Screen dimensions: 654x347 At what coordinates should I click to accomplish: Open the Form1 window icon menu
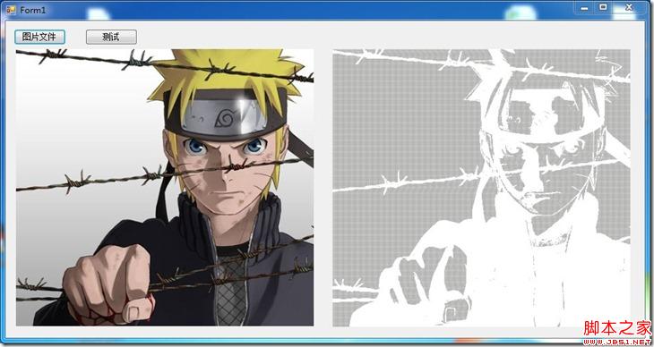click(11, 10)
